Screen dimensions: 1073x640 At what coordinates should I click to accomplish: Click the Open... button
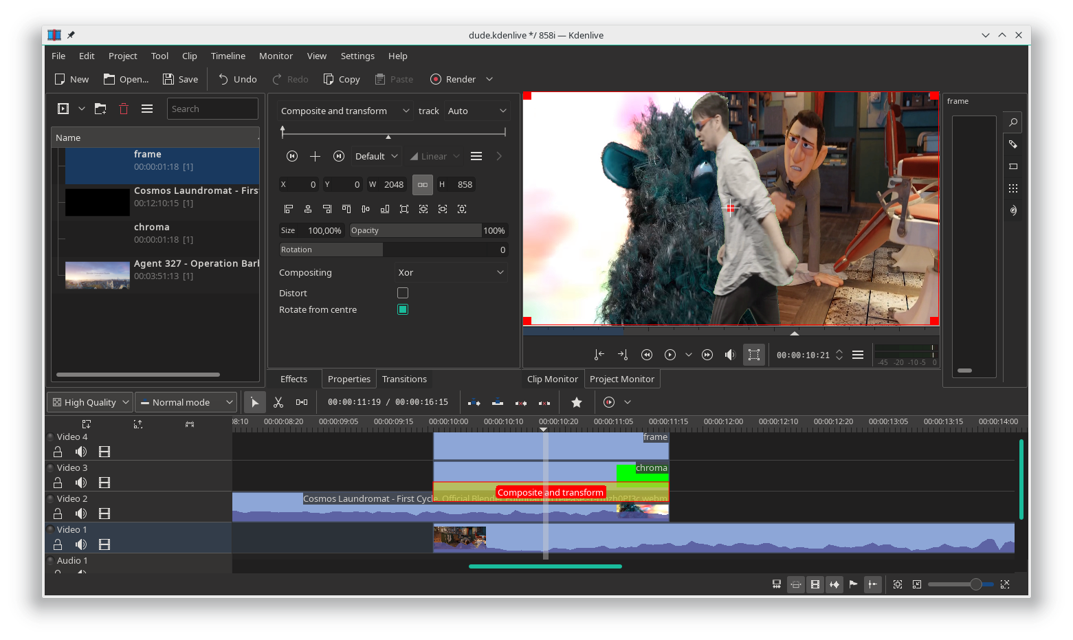coord(126,79)
